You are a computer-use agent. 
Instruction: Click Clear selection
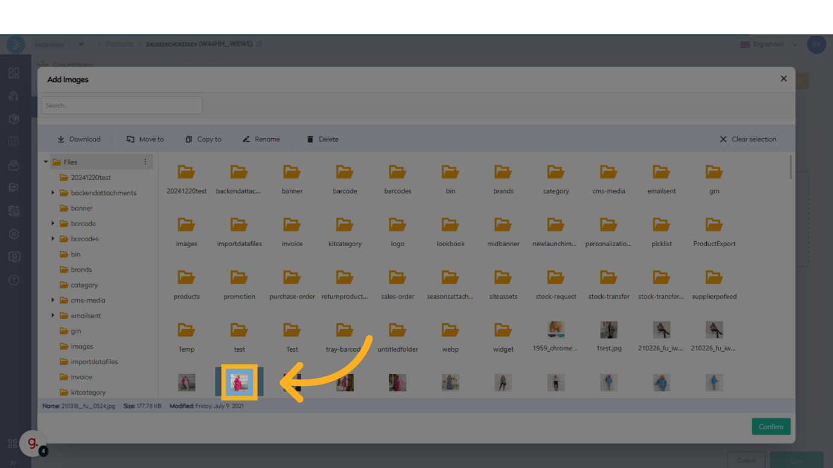click(747, 139)
